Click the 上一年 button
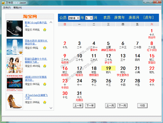 click(78, 105)
